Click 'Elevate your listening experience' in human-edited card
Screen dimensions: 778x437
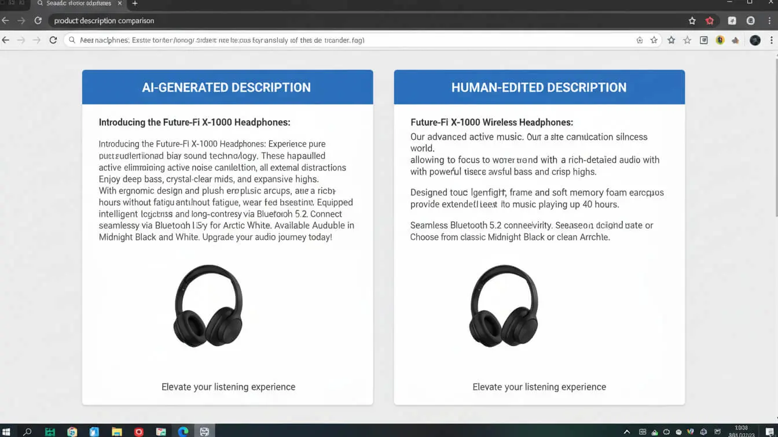point(540,387)
